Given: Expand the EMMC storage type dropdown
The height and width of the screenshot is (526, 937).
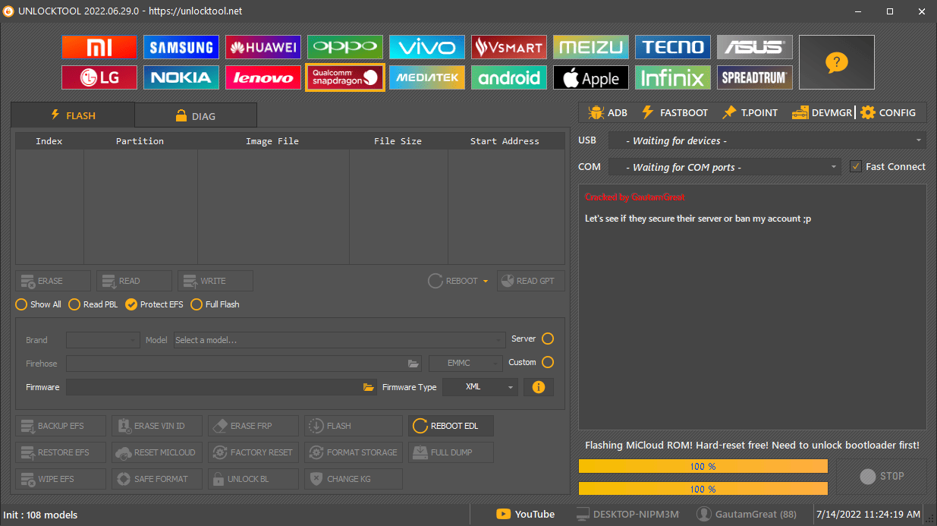Looking at the screenshot, I should pyautogui.click(x=465, y=363).
